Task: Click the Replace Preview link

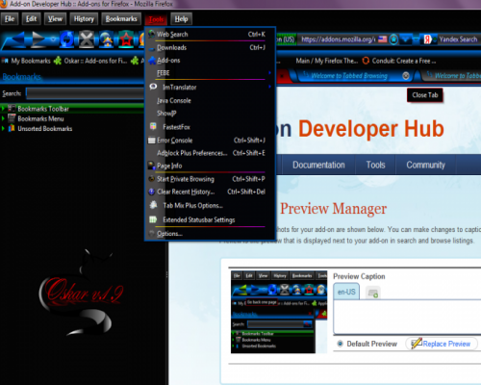Action: [446, 344]
